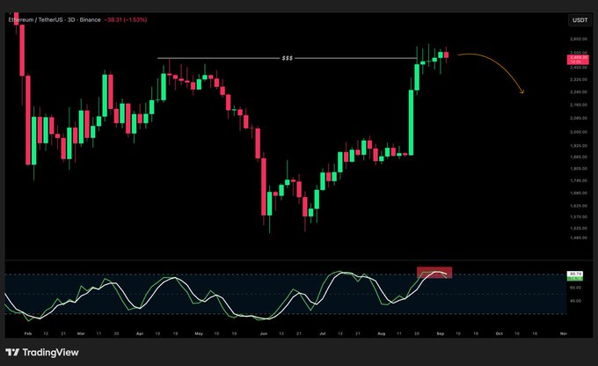Click the 2,080.00 price axis label
Viewport: 598px width, 366px height.
[x=579, y=118]
